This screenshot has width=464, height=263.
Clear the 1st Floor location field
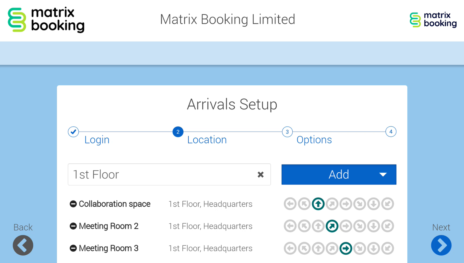click(x=260, y=175)
